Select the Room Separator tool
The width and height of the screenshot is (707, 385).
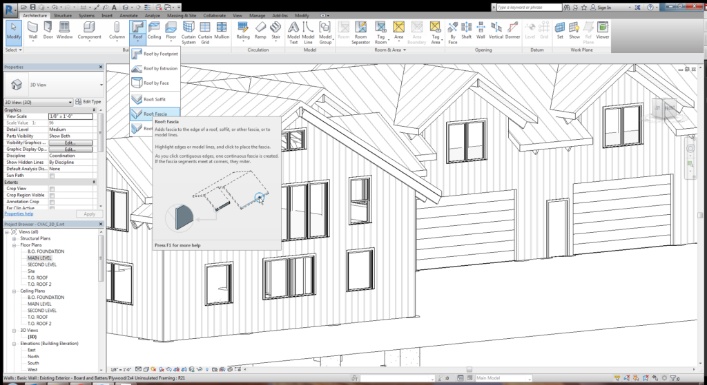360,32
